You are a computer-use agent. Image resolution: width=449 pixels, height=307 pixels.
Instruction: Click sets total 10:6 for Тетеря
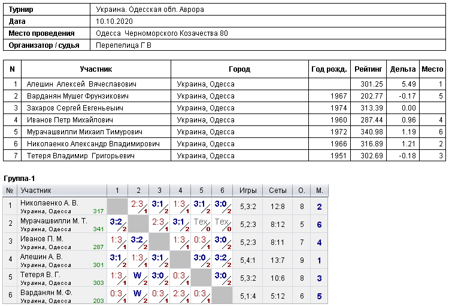tap(277, 278)
